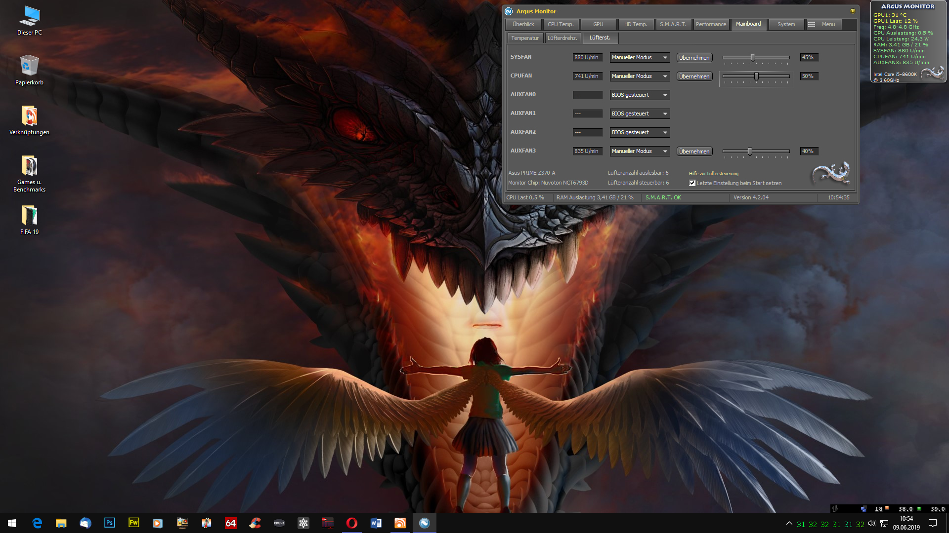The width and height of the screenshot is (949, 533).
Task: Open CPU-Z from the taskbar
Action: pos(279,523)
